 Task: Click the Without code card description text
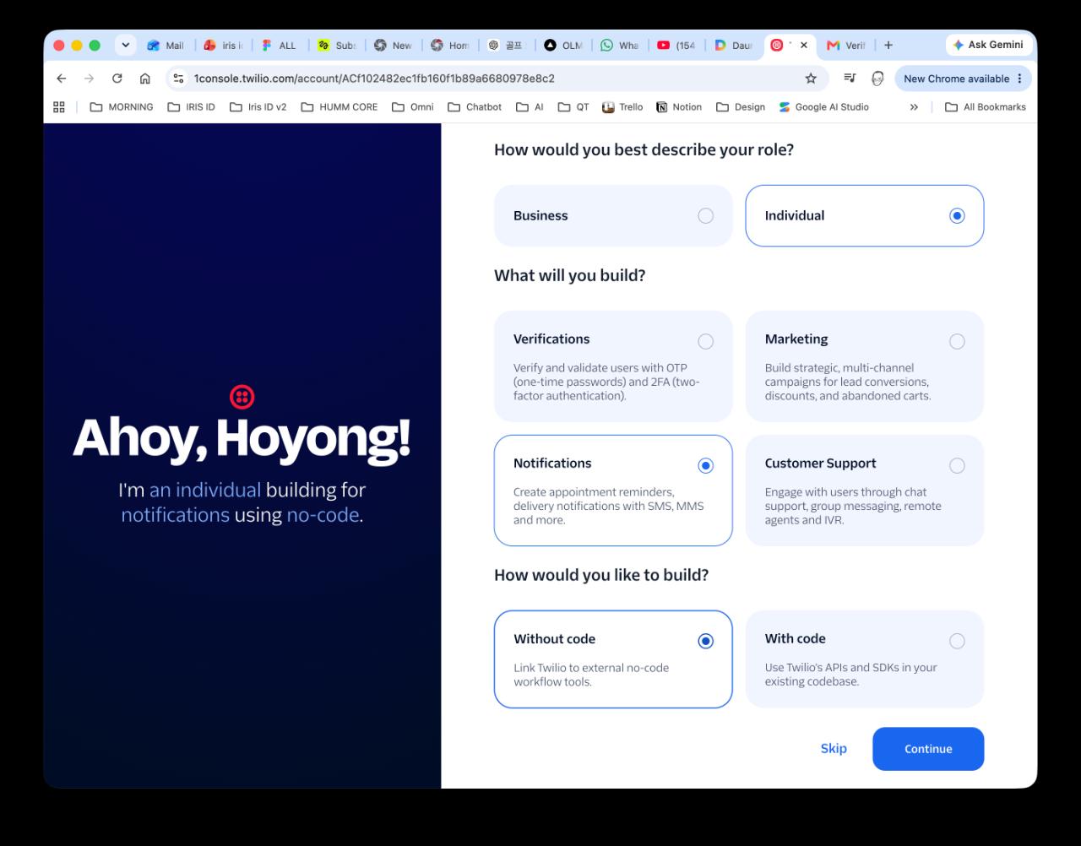(x=591, y=675)
